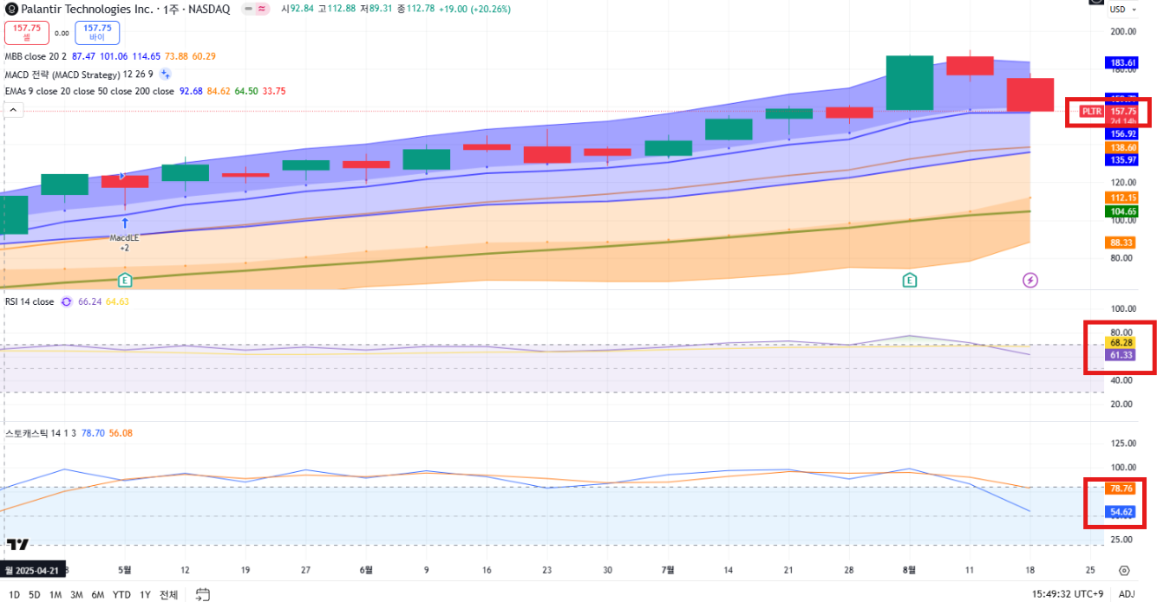Click the MacdLE blue arrow signal marker

tap(125, 223)
